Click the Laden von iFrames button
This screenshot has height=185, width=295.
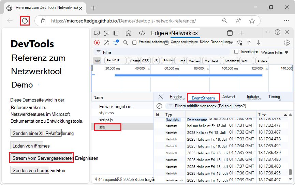(x=31, y=145)
